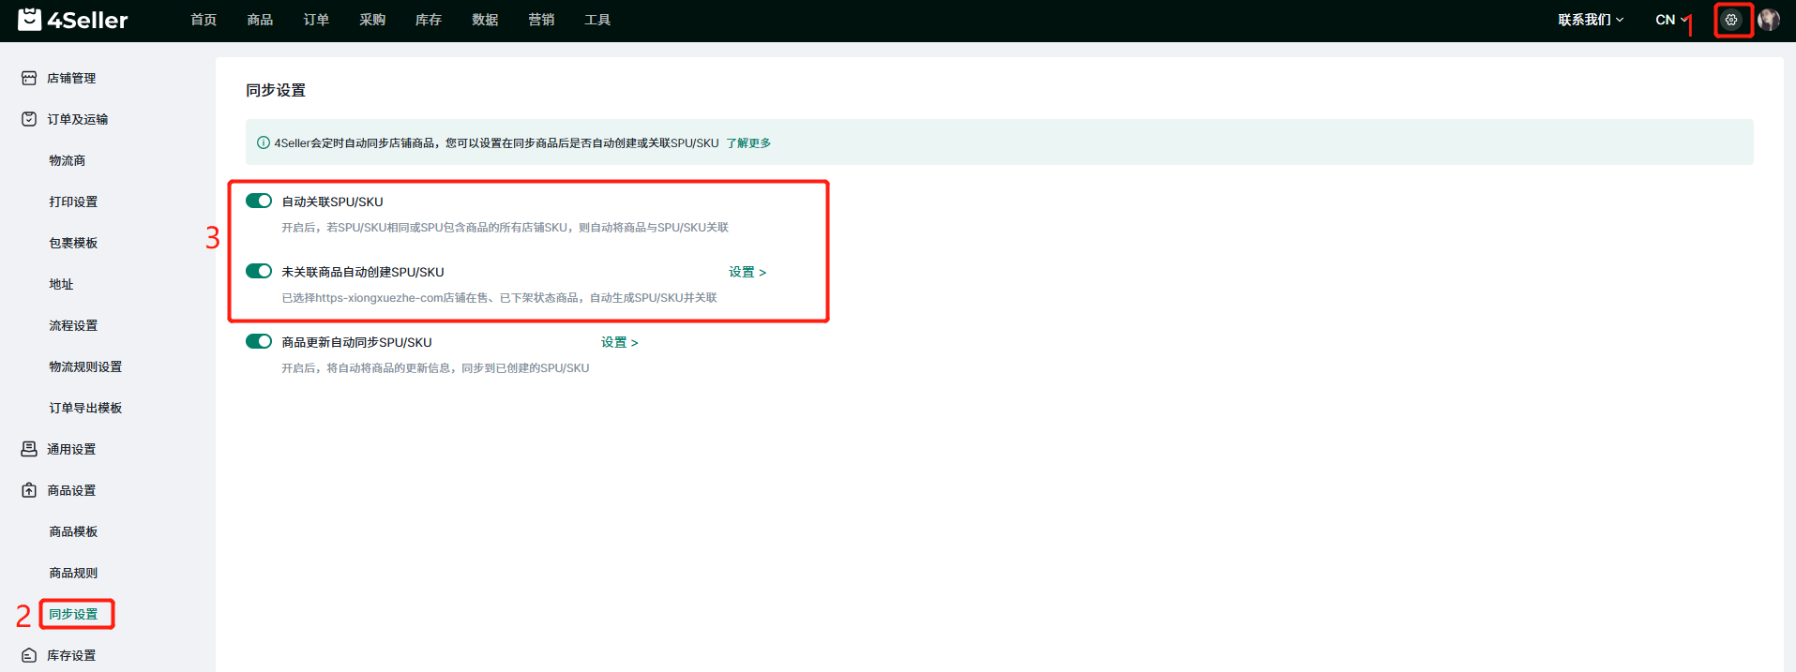The height and width of the screenshot is (672, 1796).
Task: Open 设置 for 未关联商品自动创建SPU/SKU
Action: coord(747,272)
